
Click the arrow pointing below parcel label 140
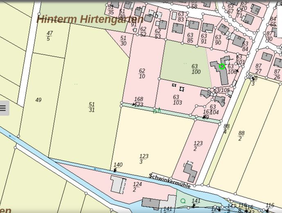[116, 169]
